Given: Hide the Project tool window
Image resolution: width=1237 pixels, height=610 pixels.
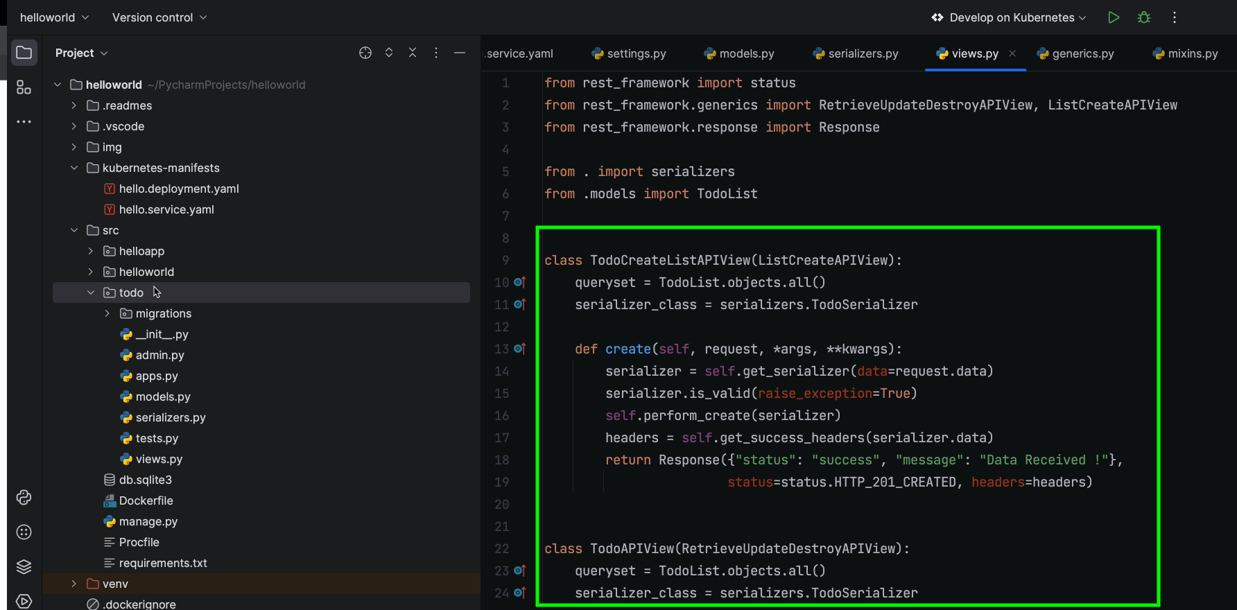Looking at the screenshot, I should [x=459, y=53].
